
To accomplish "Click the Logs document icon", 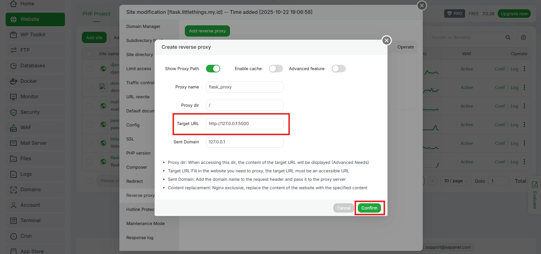I will pyautogui.click(x=13, y=174).
